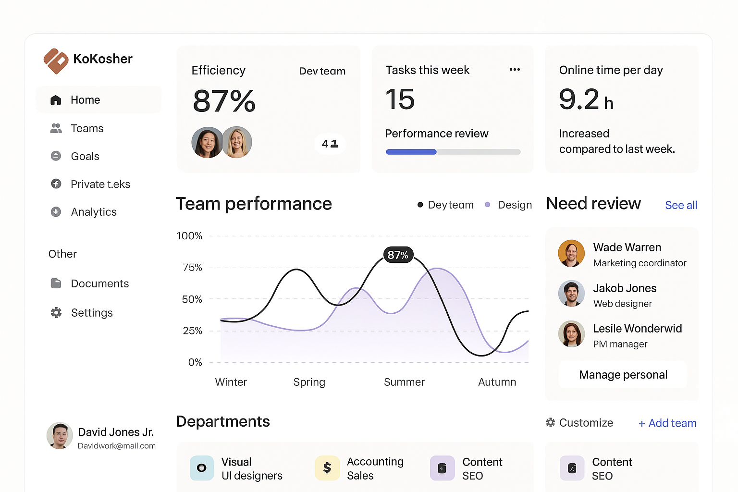Image resolution: width=738 pixels, height=492 pixels.
Task: Click the Customize gear icon
Action: (551, 422)
